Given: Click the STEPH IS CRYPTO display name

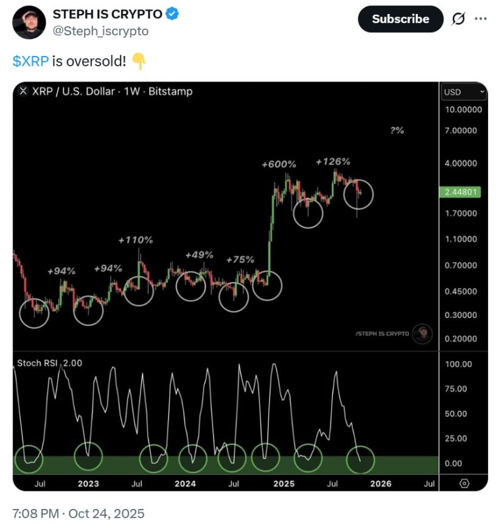Looking at the screenshot, I should coord(107,13).
